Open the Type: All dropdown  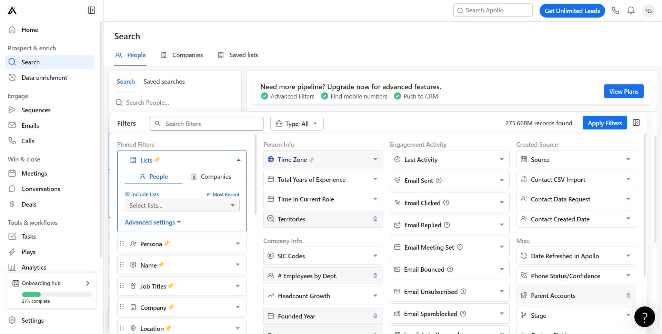click(297, 124)
